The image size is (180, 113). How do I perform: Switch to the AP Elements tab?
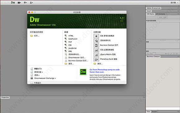coord(160,14)
